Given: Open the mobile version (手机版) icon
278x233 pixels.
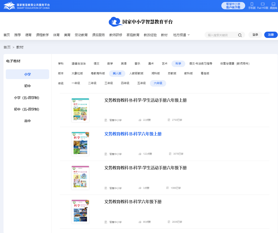Looking at the screenshot, I should point(252,4).
